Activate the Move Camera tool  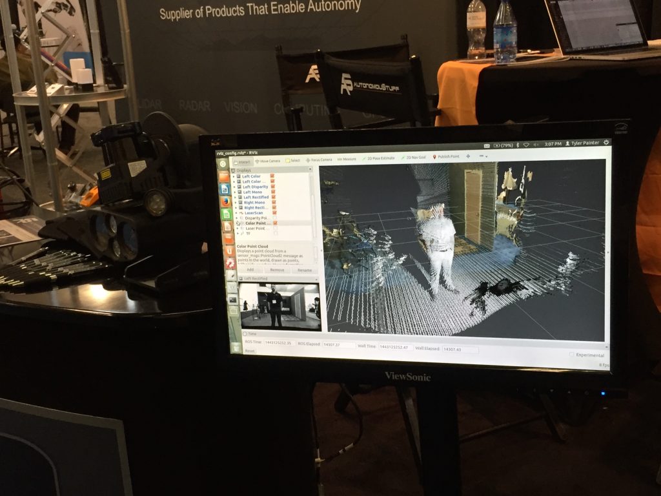267,161
